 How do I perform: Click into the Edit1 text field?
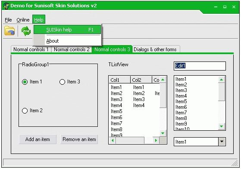(200, 66)
